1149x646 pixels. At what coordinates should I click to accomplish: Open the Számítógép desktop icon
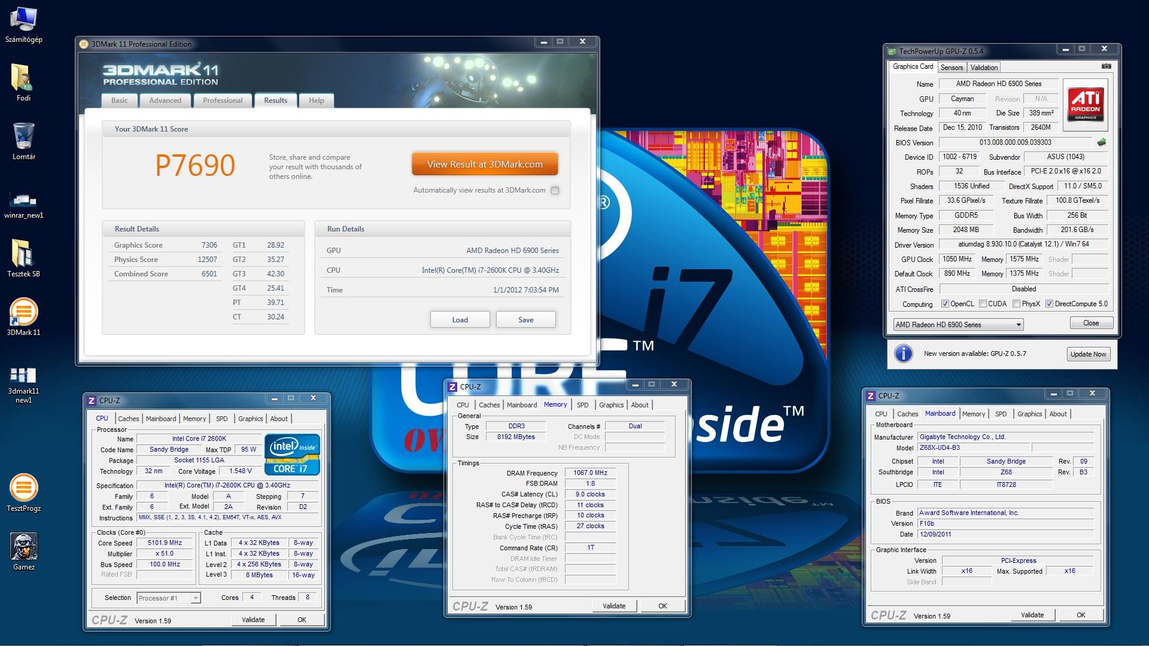23,25
